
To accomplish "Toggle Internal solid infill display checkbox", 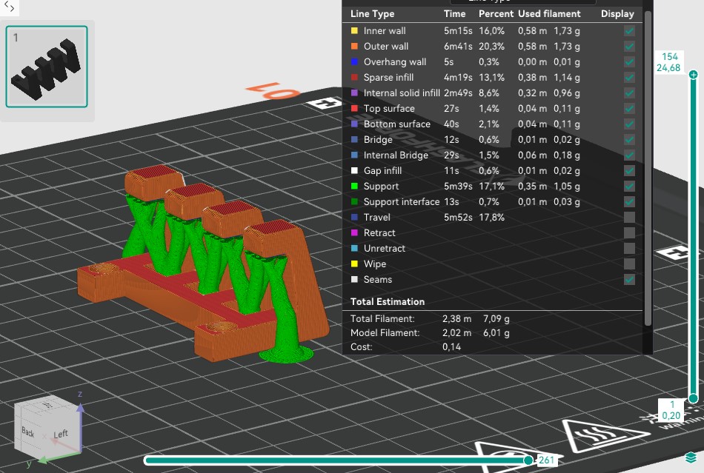I will [x=629, y=93].
